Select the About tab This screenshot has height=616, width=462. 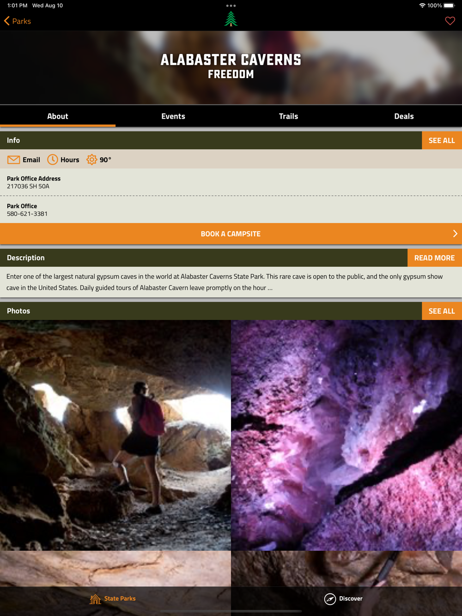tap(58, 116)
